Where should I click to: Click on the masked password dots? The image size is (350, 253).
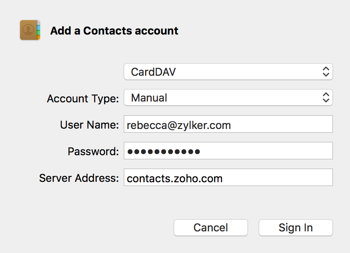point(163,152)
